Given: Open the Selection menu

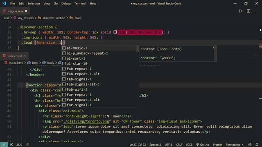Looking at the screenshot, I should (34, 3).
